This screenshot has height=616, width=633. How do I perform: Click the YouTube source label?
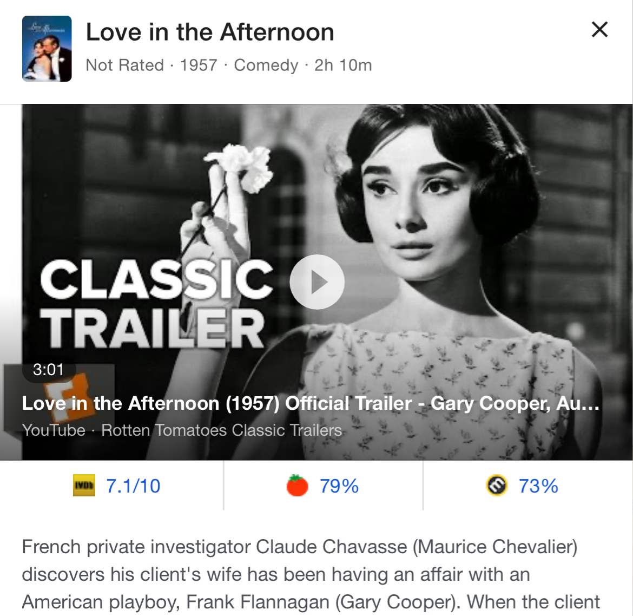tap(53, 430)
